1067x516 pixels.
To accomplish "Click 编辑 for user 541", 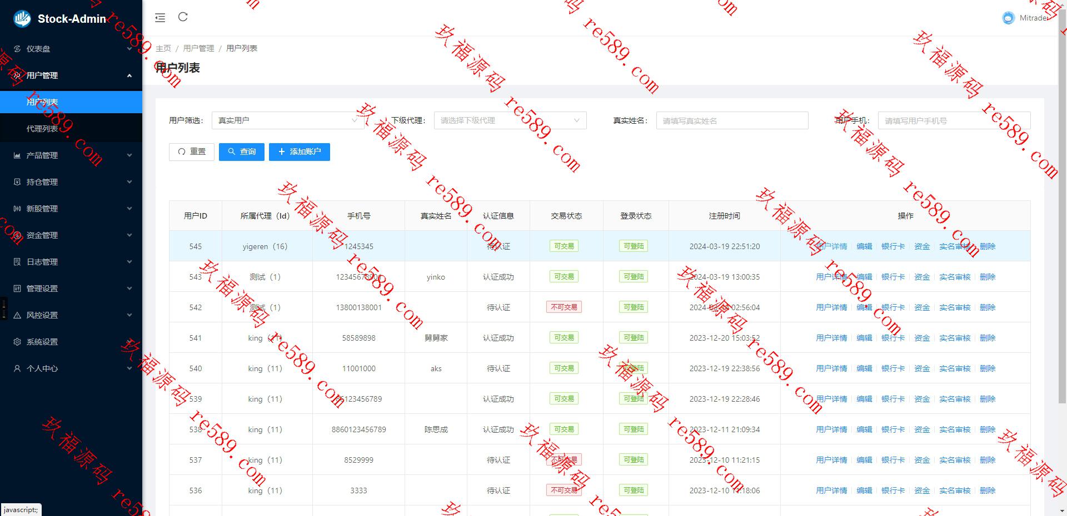I will coord(864,338).
